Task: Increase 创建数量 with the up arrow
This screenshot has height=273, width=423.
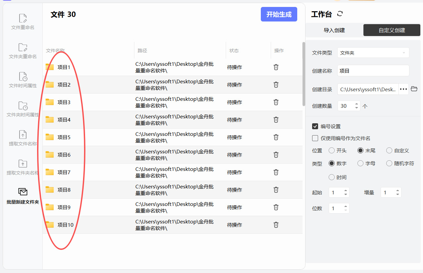Action: pyautogui.click(x=356, y=104)
